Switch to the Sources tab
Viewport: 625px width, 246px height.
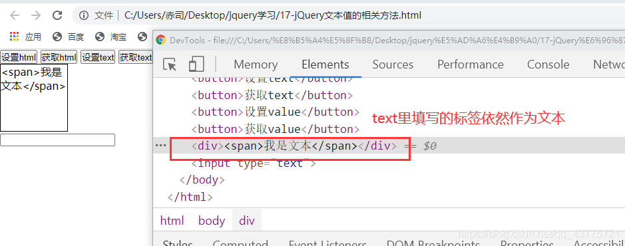tap(393, 64)
